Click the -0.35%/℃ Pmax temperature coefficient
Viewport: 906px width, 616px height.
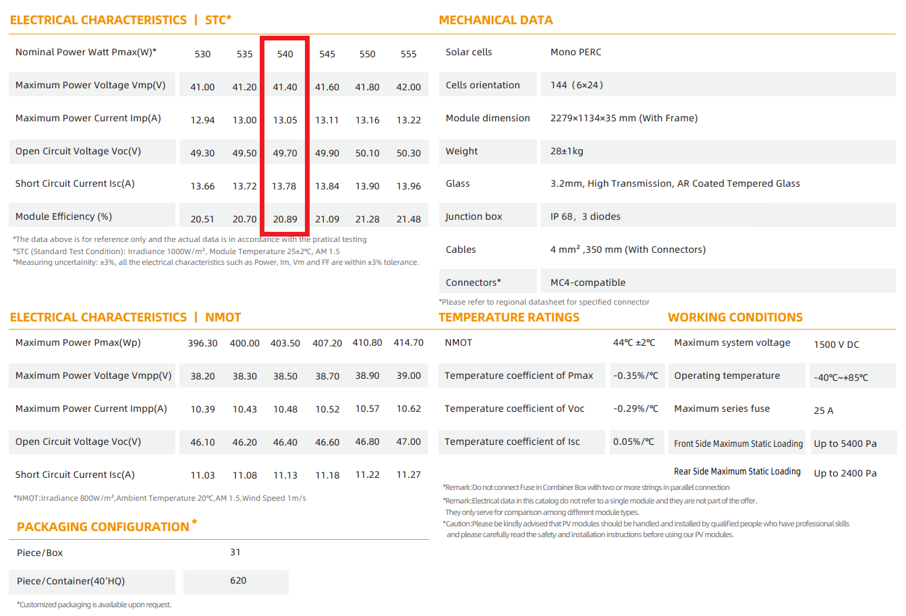pyautogui.click(x=635, y=375)
